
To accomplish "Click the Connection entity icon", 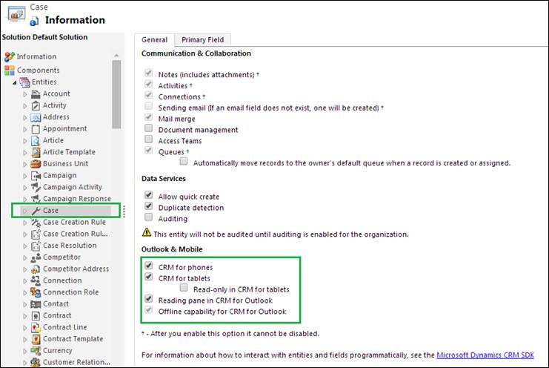I will pos(36,280).
